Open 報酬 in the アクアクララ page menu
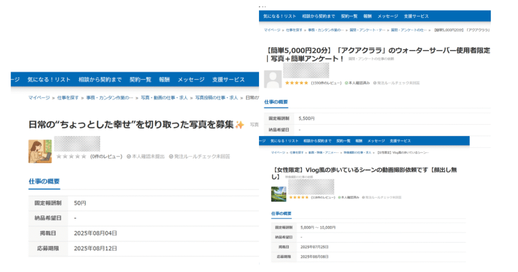 [367, 16]
